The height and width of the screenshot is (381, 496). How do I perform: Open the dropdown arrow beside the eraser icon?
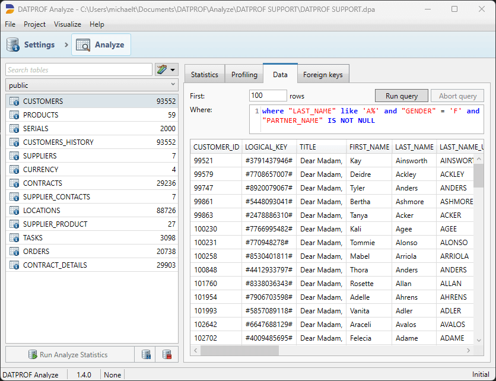pyautogui.click(x=173, y=69)
